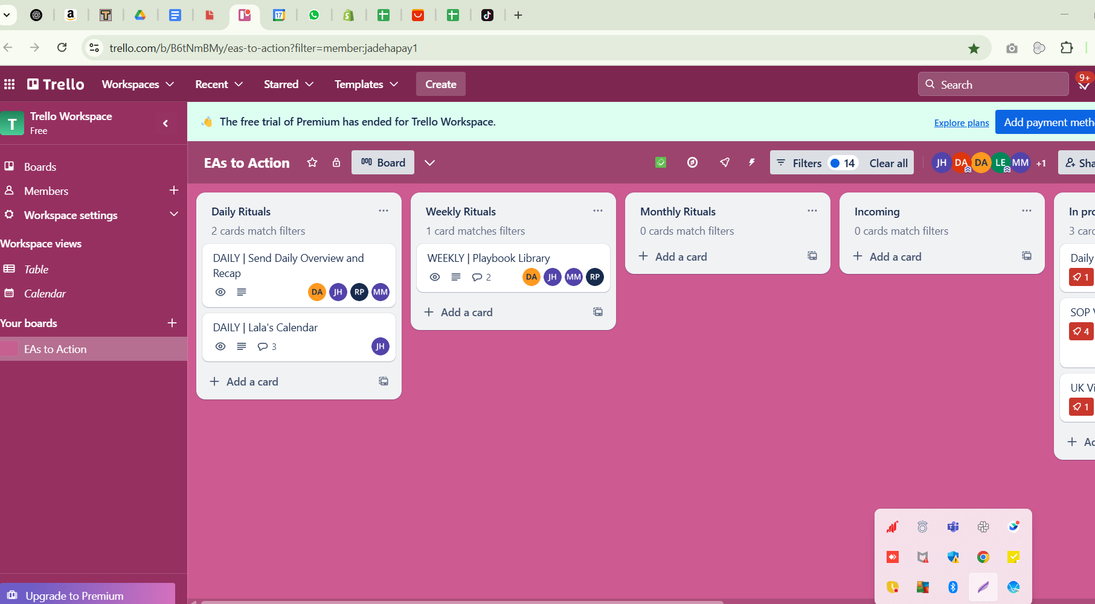
Task: Click the Trello search field
Action: click(x=994, y=84)
